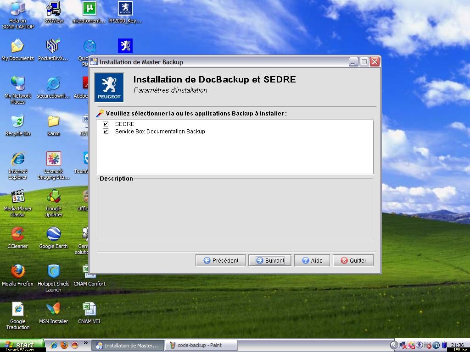Open help with the Aide button
The width and height of the screenshot is (470, 352).
click(312, 260)
